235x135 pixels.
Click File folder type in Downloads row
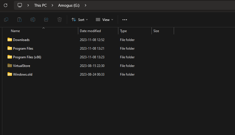click(x=127, y=40)
